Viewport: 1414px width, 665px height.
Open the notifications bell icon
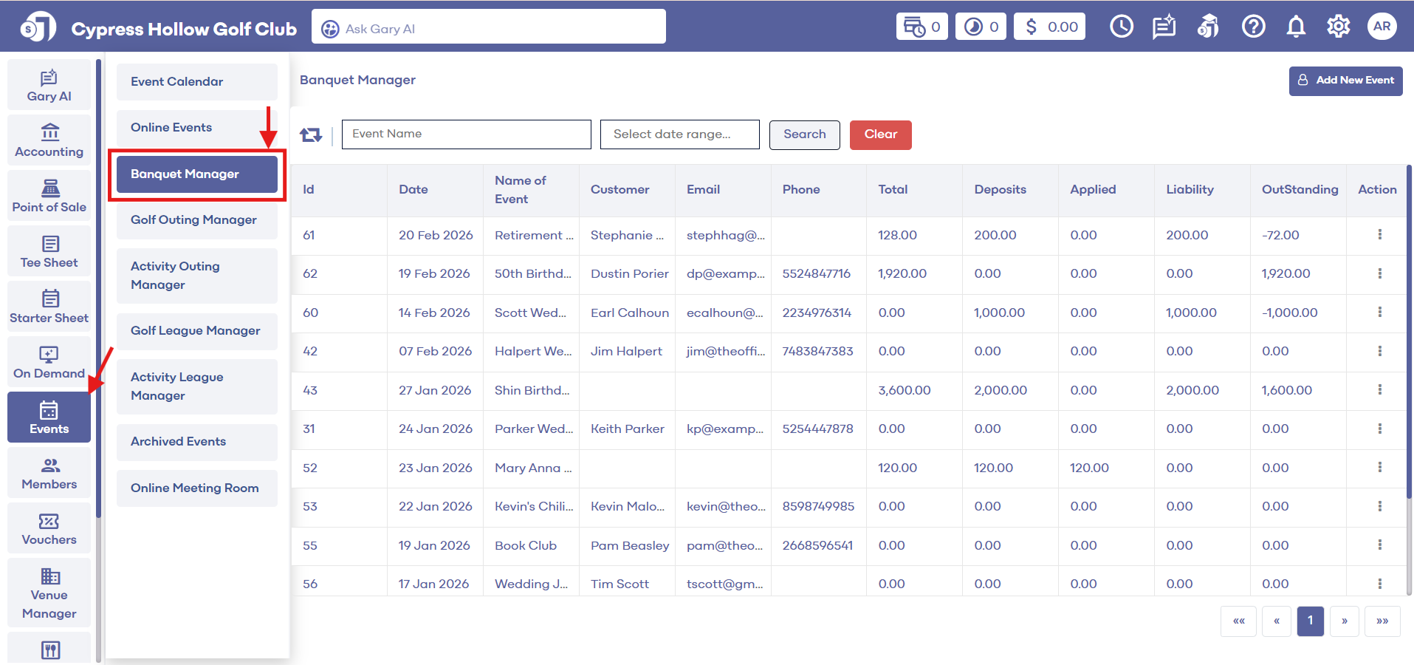[x=1295, y=27]
